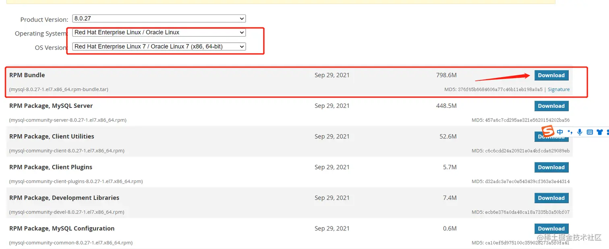Click 'RPM Package, Development Libraries' title
Image resolution: width=609 pixels, height=249 pixels.
pos(64,198)
